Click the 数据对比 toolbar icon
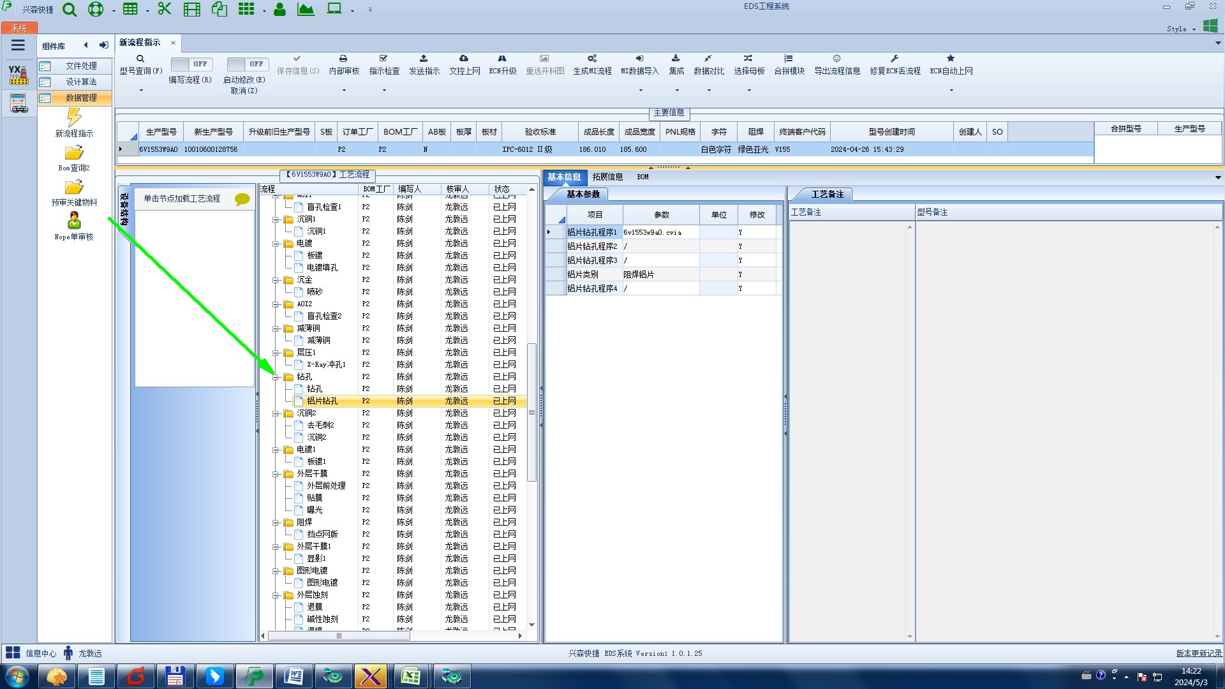 coord(708,59)
